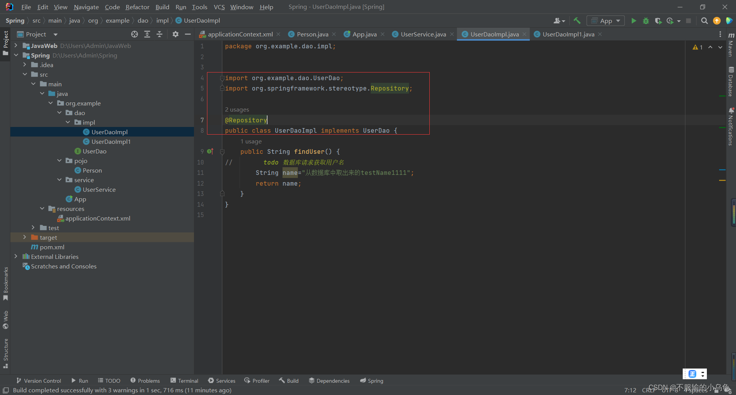
Task: Click the editor vertical scrollbar marker stripe
Action: point(723,207)
